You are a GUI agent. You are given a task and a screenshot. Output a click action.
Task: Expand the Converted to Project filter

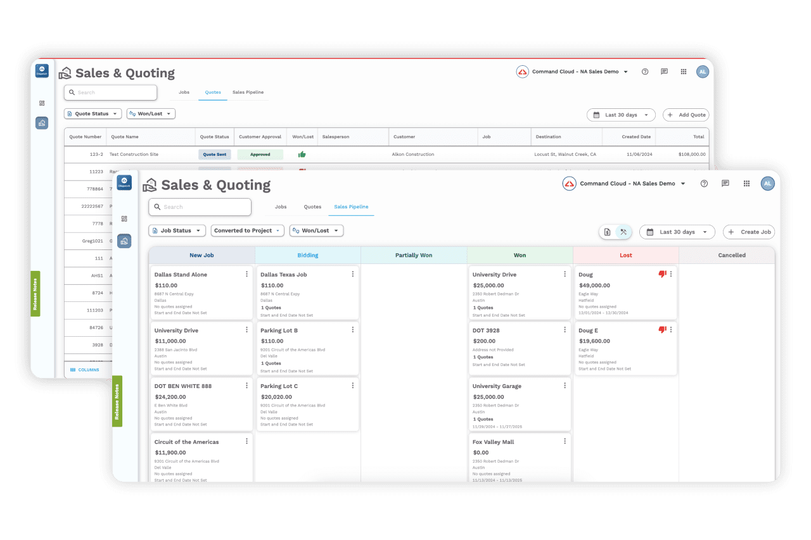247,230
